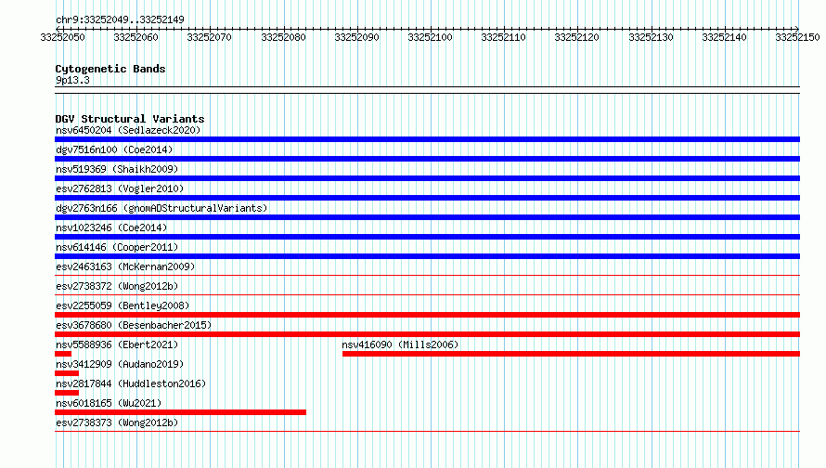This screenshot has width=826, height=468.
Task: Open nsv519369 (Shaikh2009) variant label
Action: click(117, 169)
